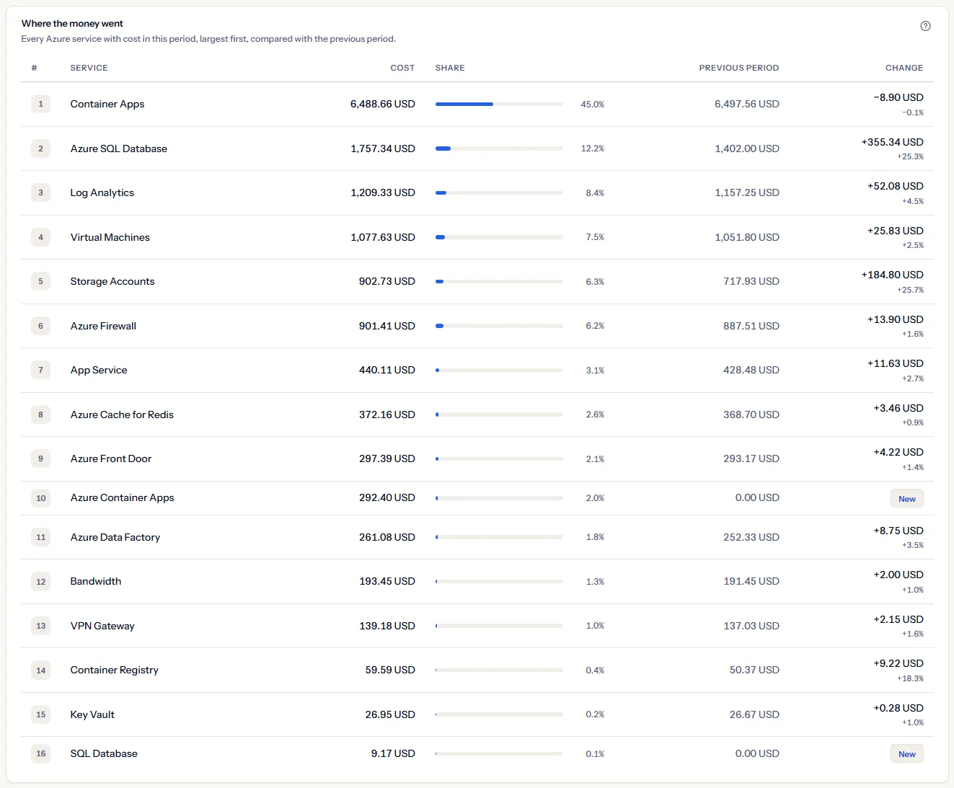The width and height of the screenshot is (954, 788).
Task: Click the rank badge number 16
Action: pos(40,753)
